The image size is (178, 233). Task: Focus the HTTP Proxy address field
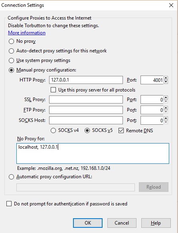(x=86, y=80)
